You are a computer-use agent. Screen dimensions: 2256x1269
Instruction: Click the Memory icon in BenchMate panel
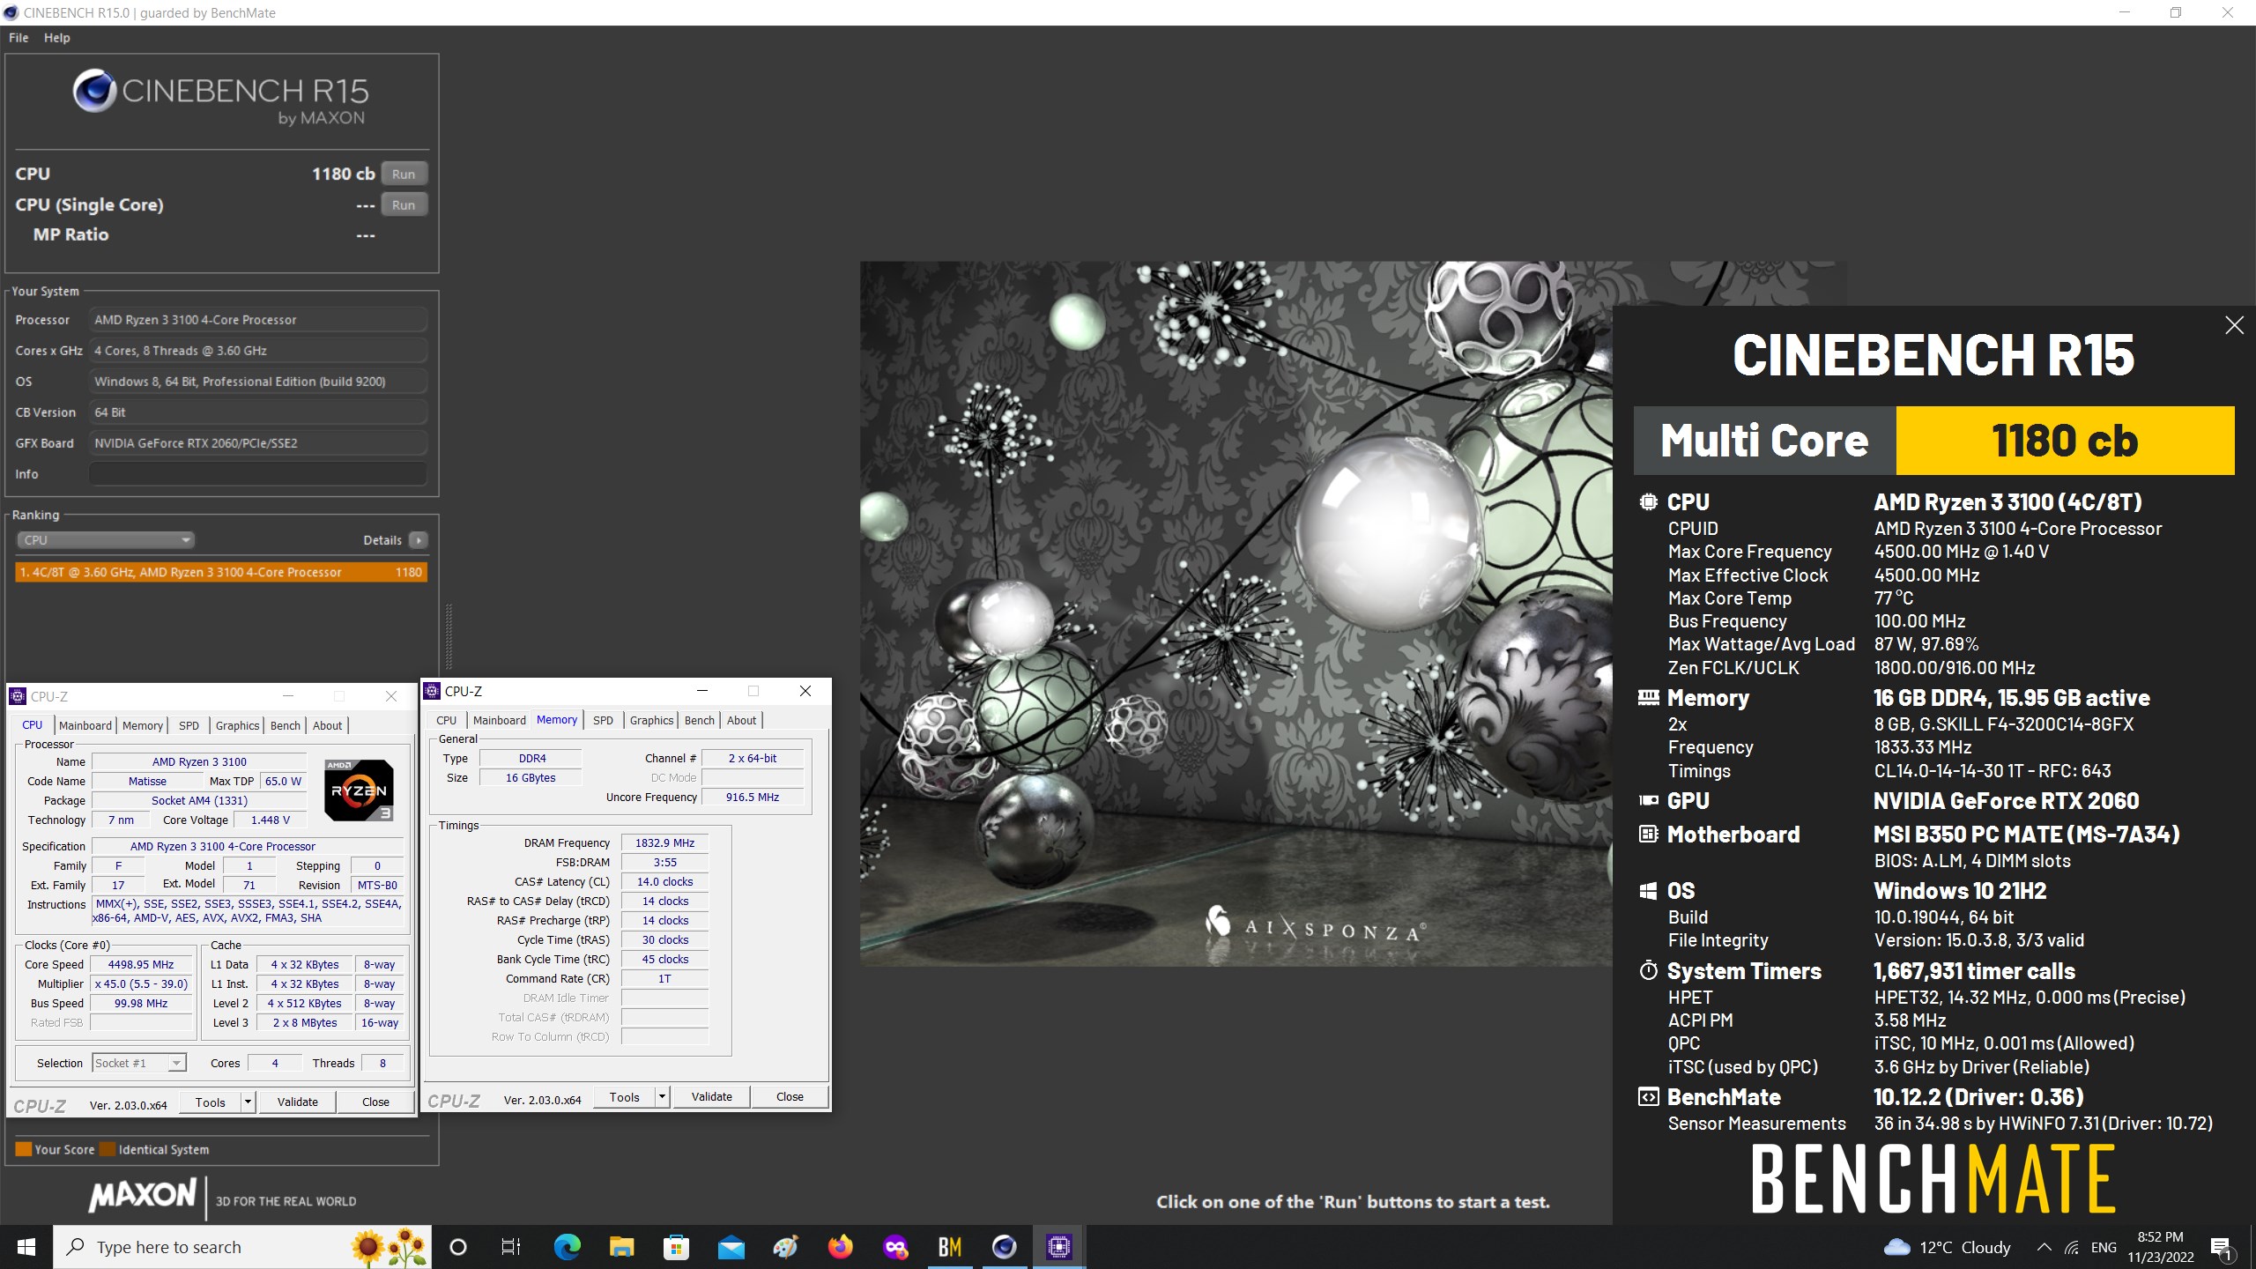1648,698
